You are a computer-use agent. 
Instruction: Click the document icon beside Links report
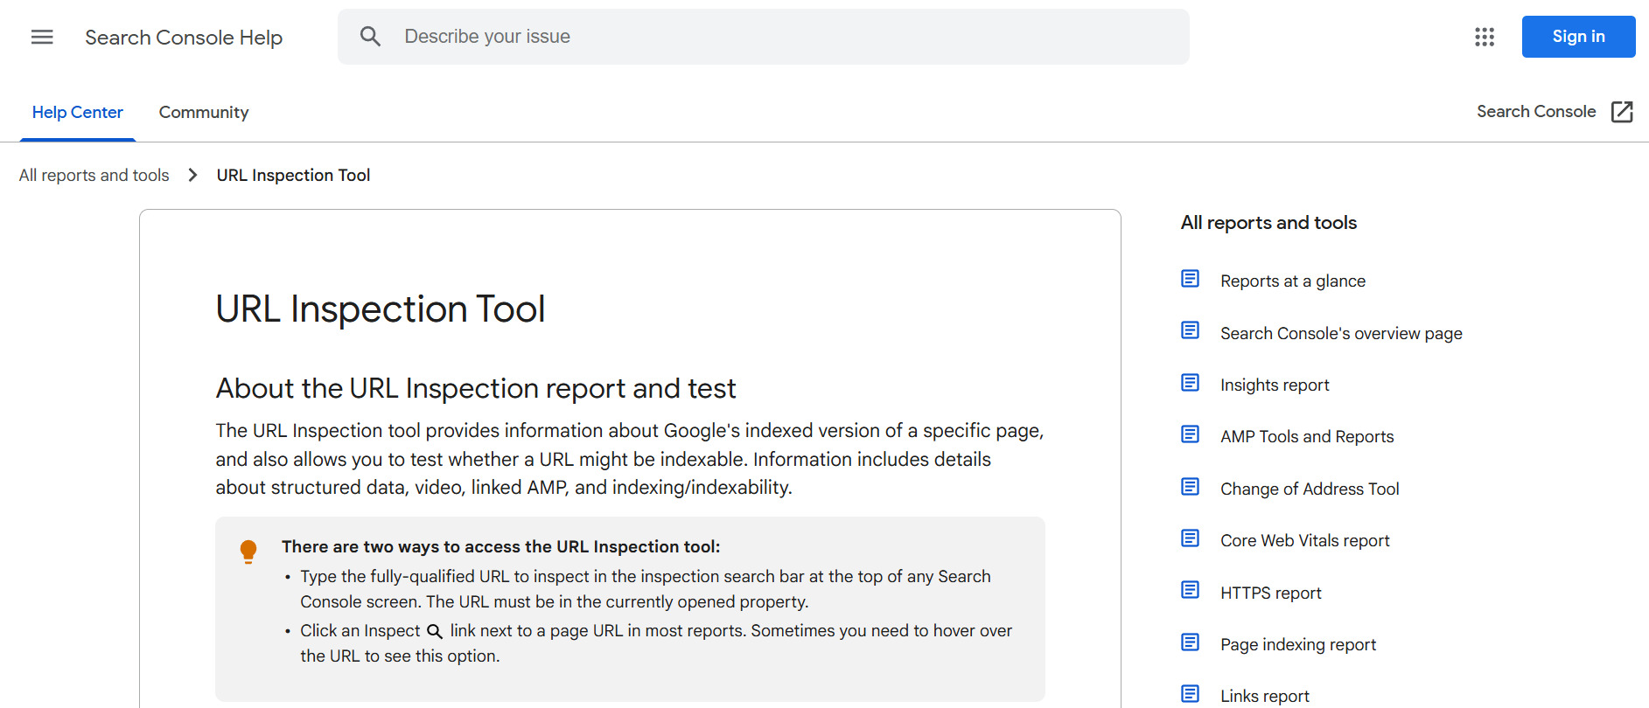point(1190,694)
